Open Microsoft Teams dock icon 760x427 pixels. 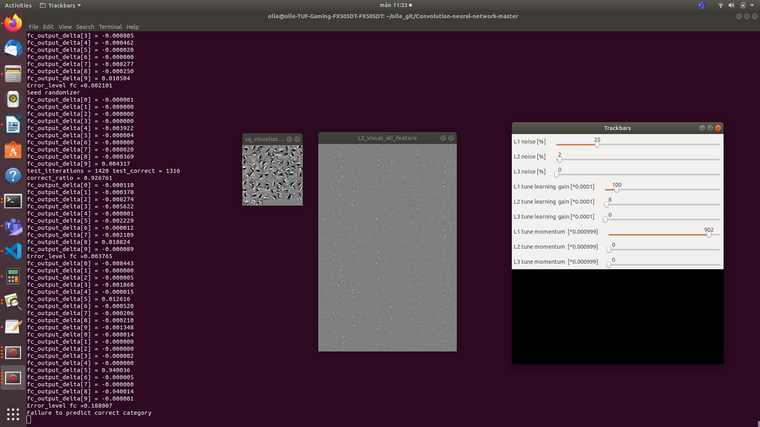[13, 226]
